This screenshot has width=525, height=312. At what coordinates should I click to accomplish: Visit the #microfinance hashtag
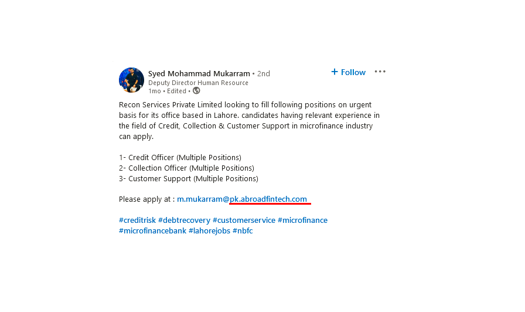tap(302, 220)
